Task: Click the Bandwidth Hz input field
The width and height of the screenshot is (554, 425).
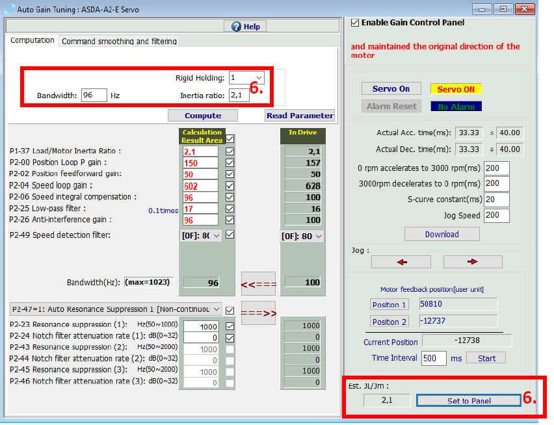Action: pyautogui.click(x=94, y=96)
